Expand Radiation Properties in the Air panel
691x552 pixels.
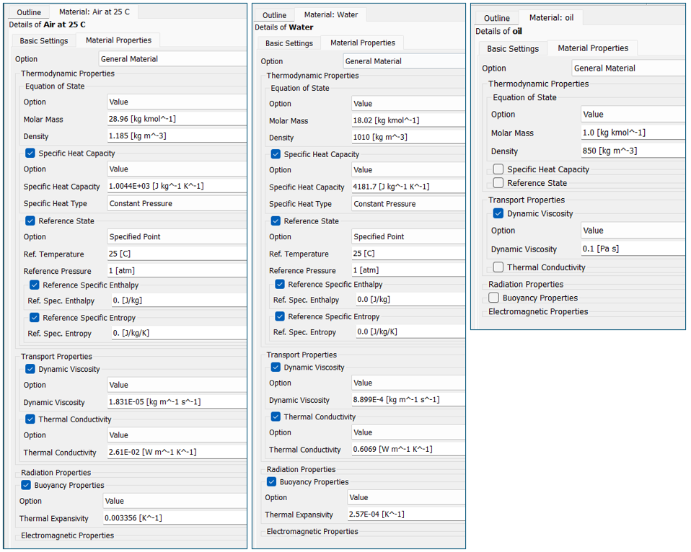point(56,473)
